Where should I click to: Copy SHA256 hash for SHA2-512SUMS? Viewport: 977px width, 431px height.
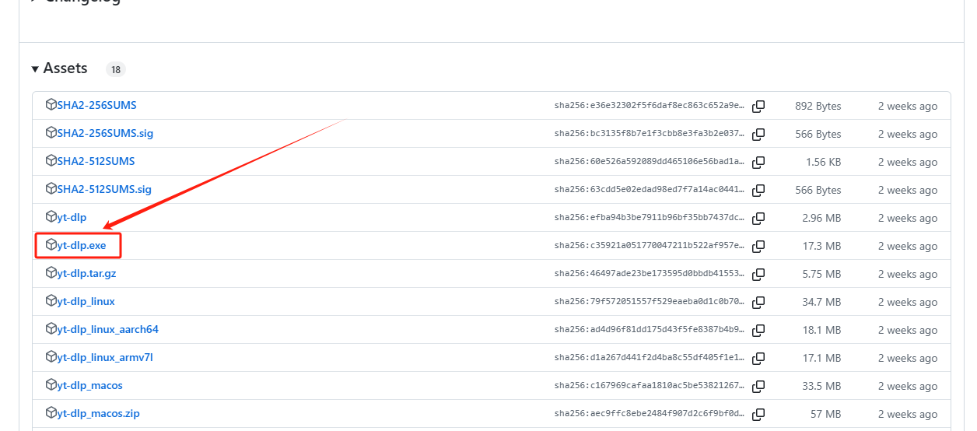758,162
